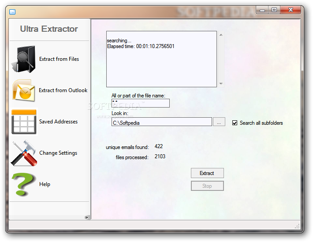Click the Extract button
Screen dimensions: 313x242
pos(207,173)
